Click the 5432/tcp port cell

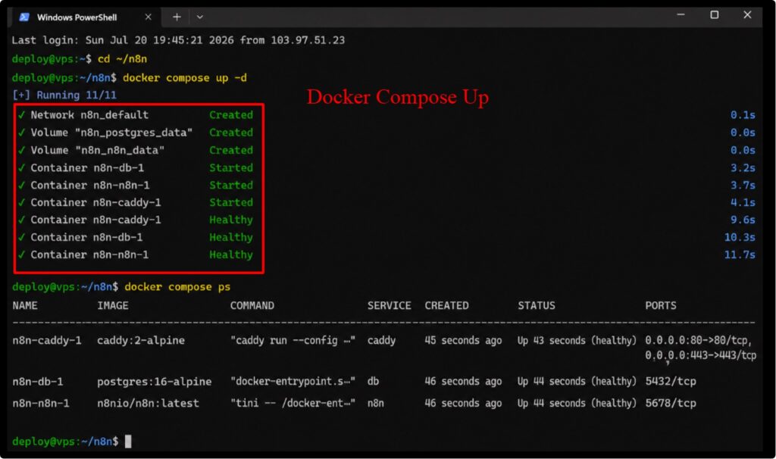pyautogui.click(x=671, y=381)
